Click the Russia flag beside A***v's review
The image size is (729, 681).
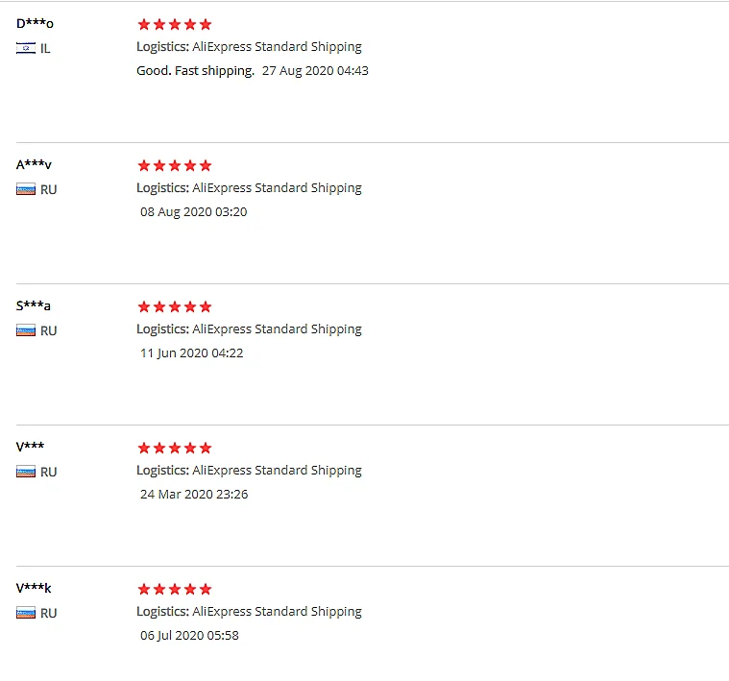pyautogui.click(x=26, y=189)
